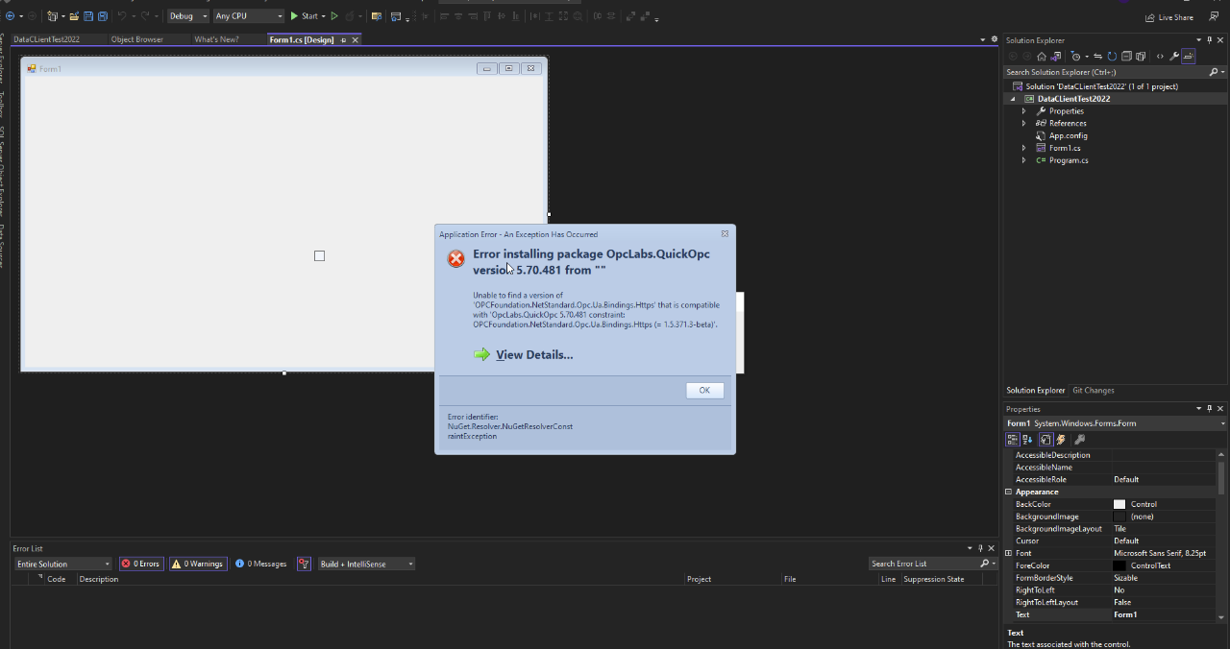Collapse the DataCLientTest2022 project node

(x=1012, y=99)
